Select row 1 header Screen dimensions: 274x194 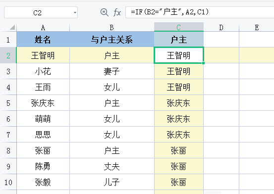(x=8, y=40)
